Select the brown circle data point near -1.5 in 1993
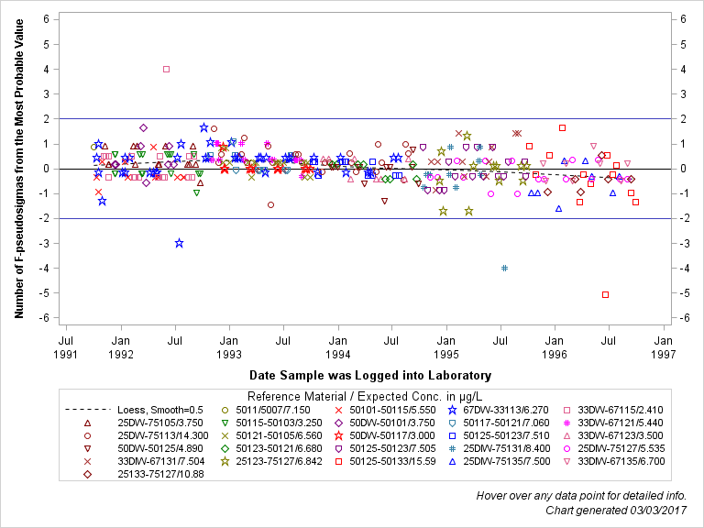The image size is (704, 528). point(270,205)
